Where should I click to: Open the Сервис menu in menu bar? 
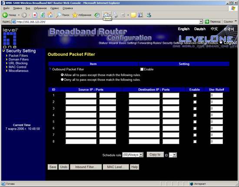tap(55, 8)
